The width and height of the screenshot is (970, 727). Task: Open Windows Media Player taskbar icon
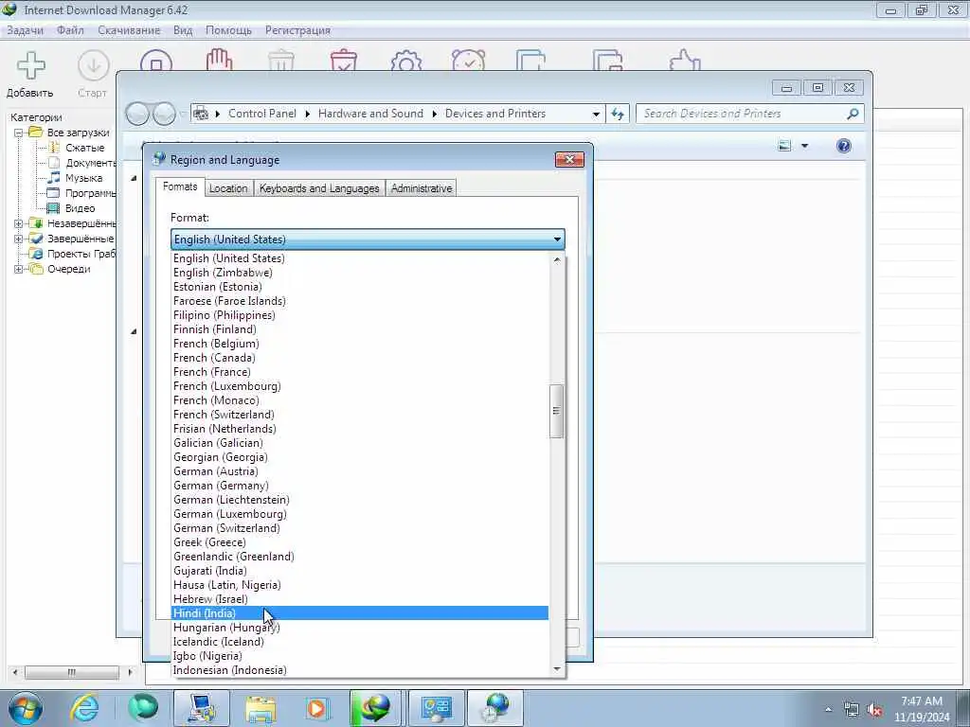click(x=317, y=708)
